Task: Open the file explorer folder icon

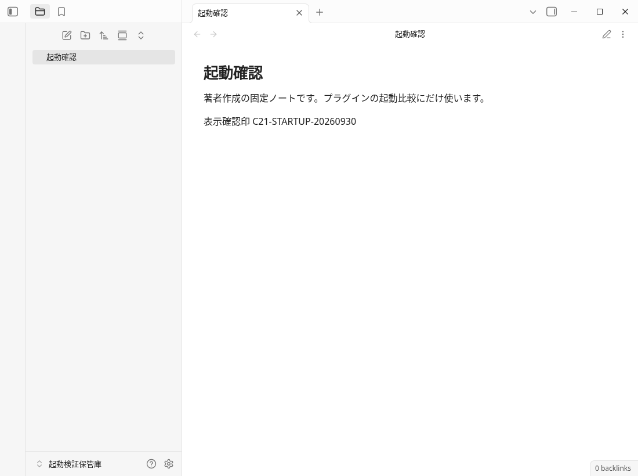Action: [x=40, y=12]
